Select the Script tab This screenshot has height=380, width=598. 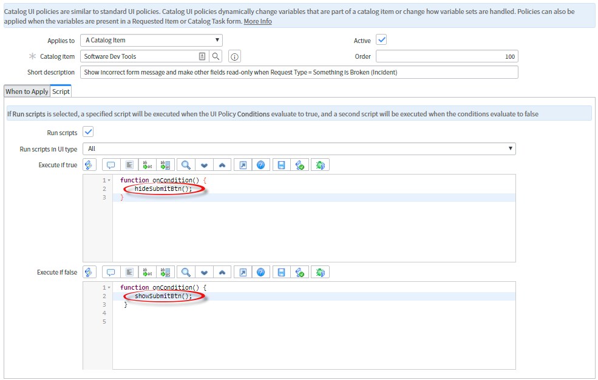coord(61,92)
